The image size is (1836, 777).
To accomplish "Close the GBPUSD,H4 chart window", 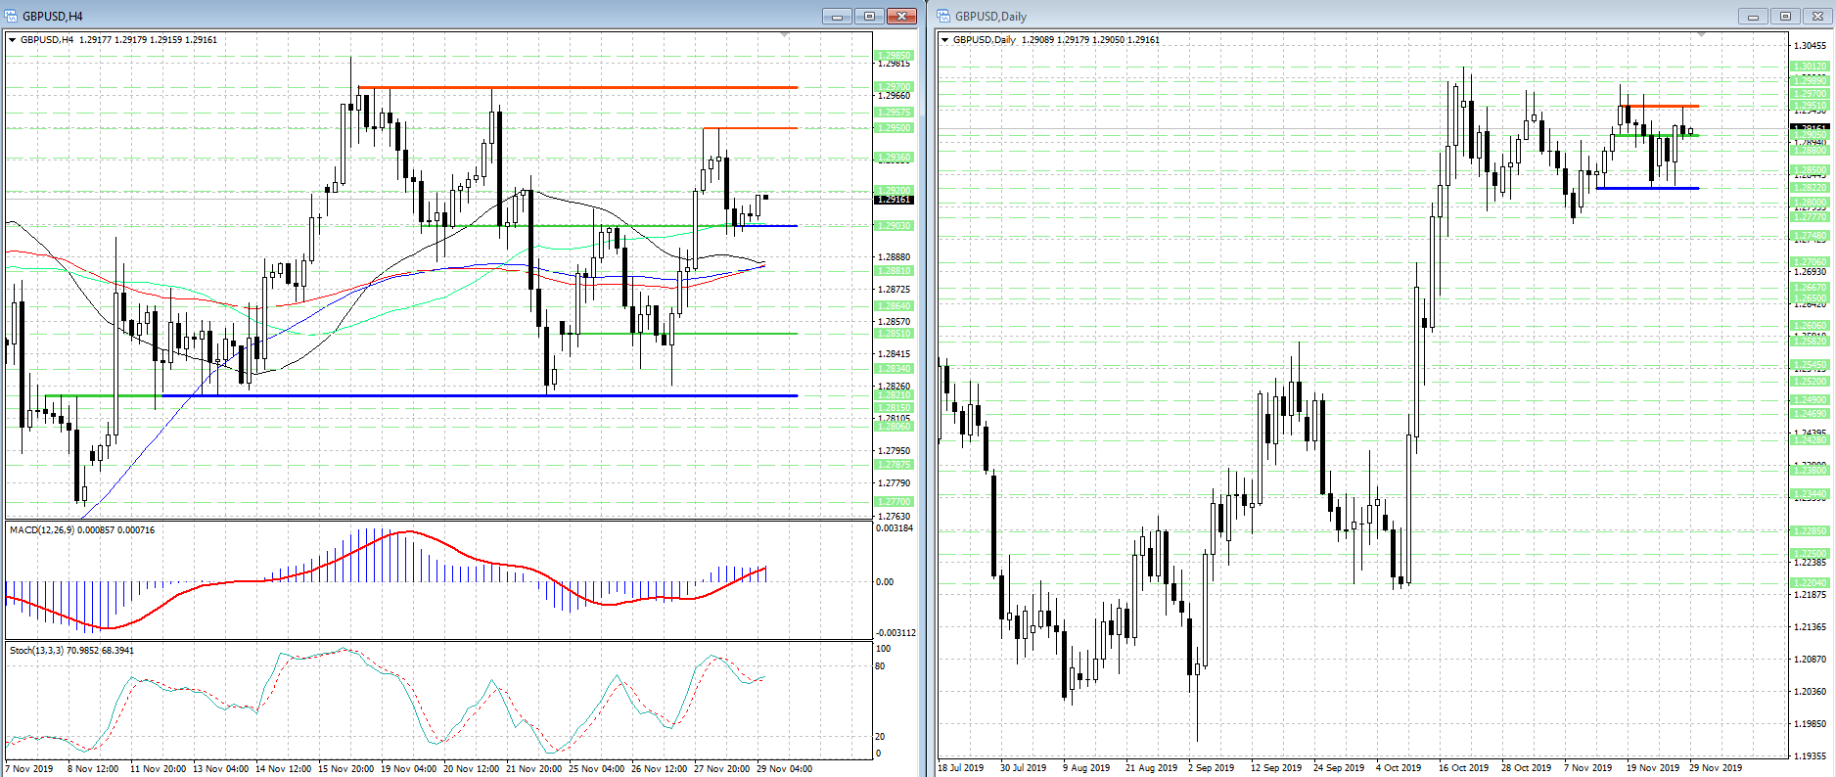I will point(900,16).
